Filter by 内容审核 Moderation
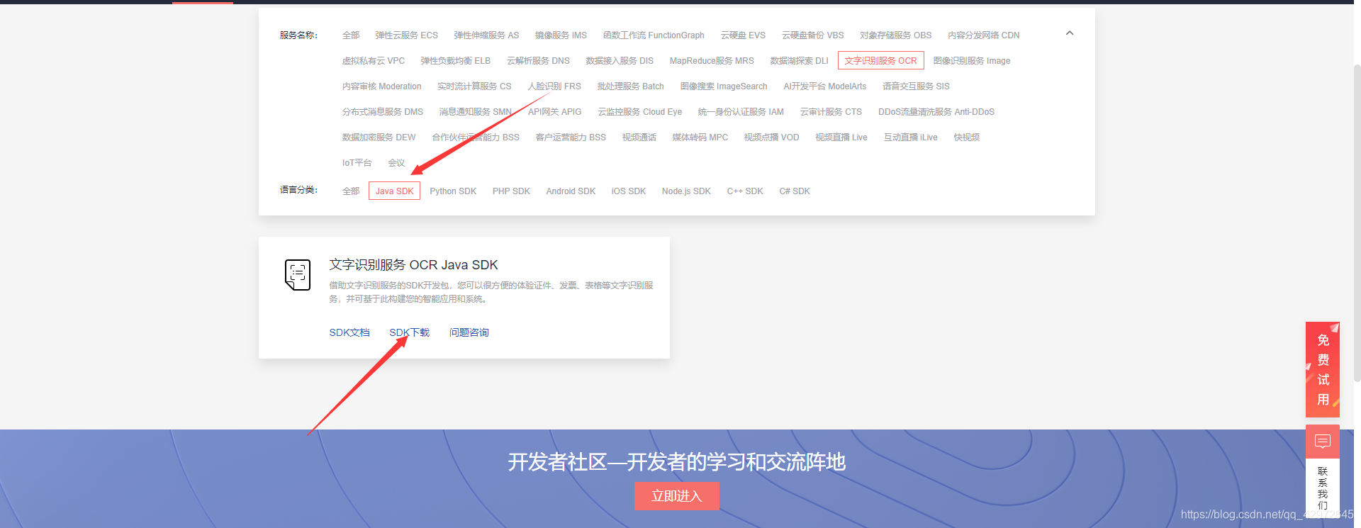1361x528 pixels. tap(381, 86)
